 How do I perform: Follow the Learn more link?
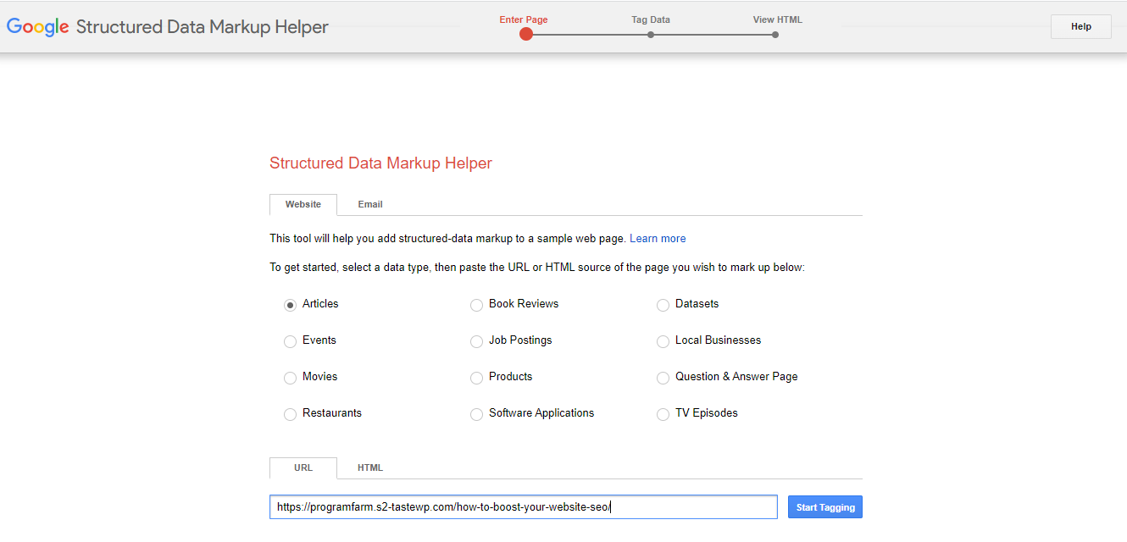point(658,239)
